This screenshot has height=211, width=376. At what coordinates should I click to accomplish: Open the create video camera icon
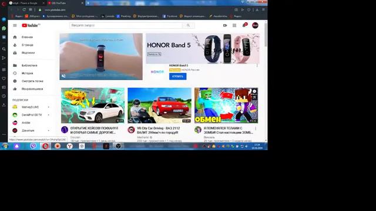coord(225,25)
